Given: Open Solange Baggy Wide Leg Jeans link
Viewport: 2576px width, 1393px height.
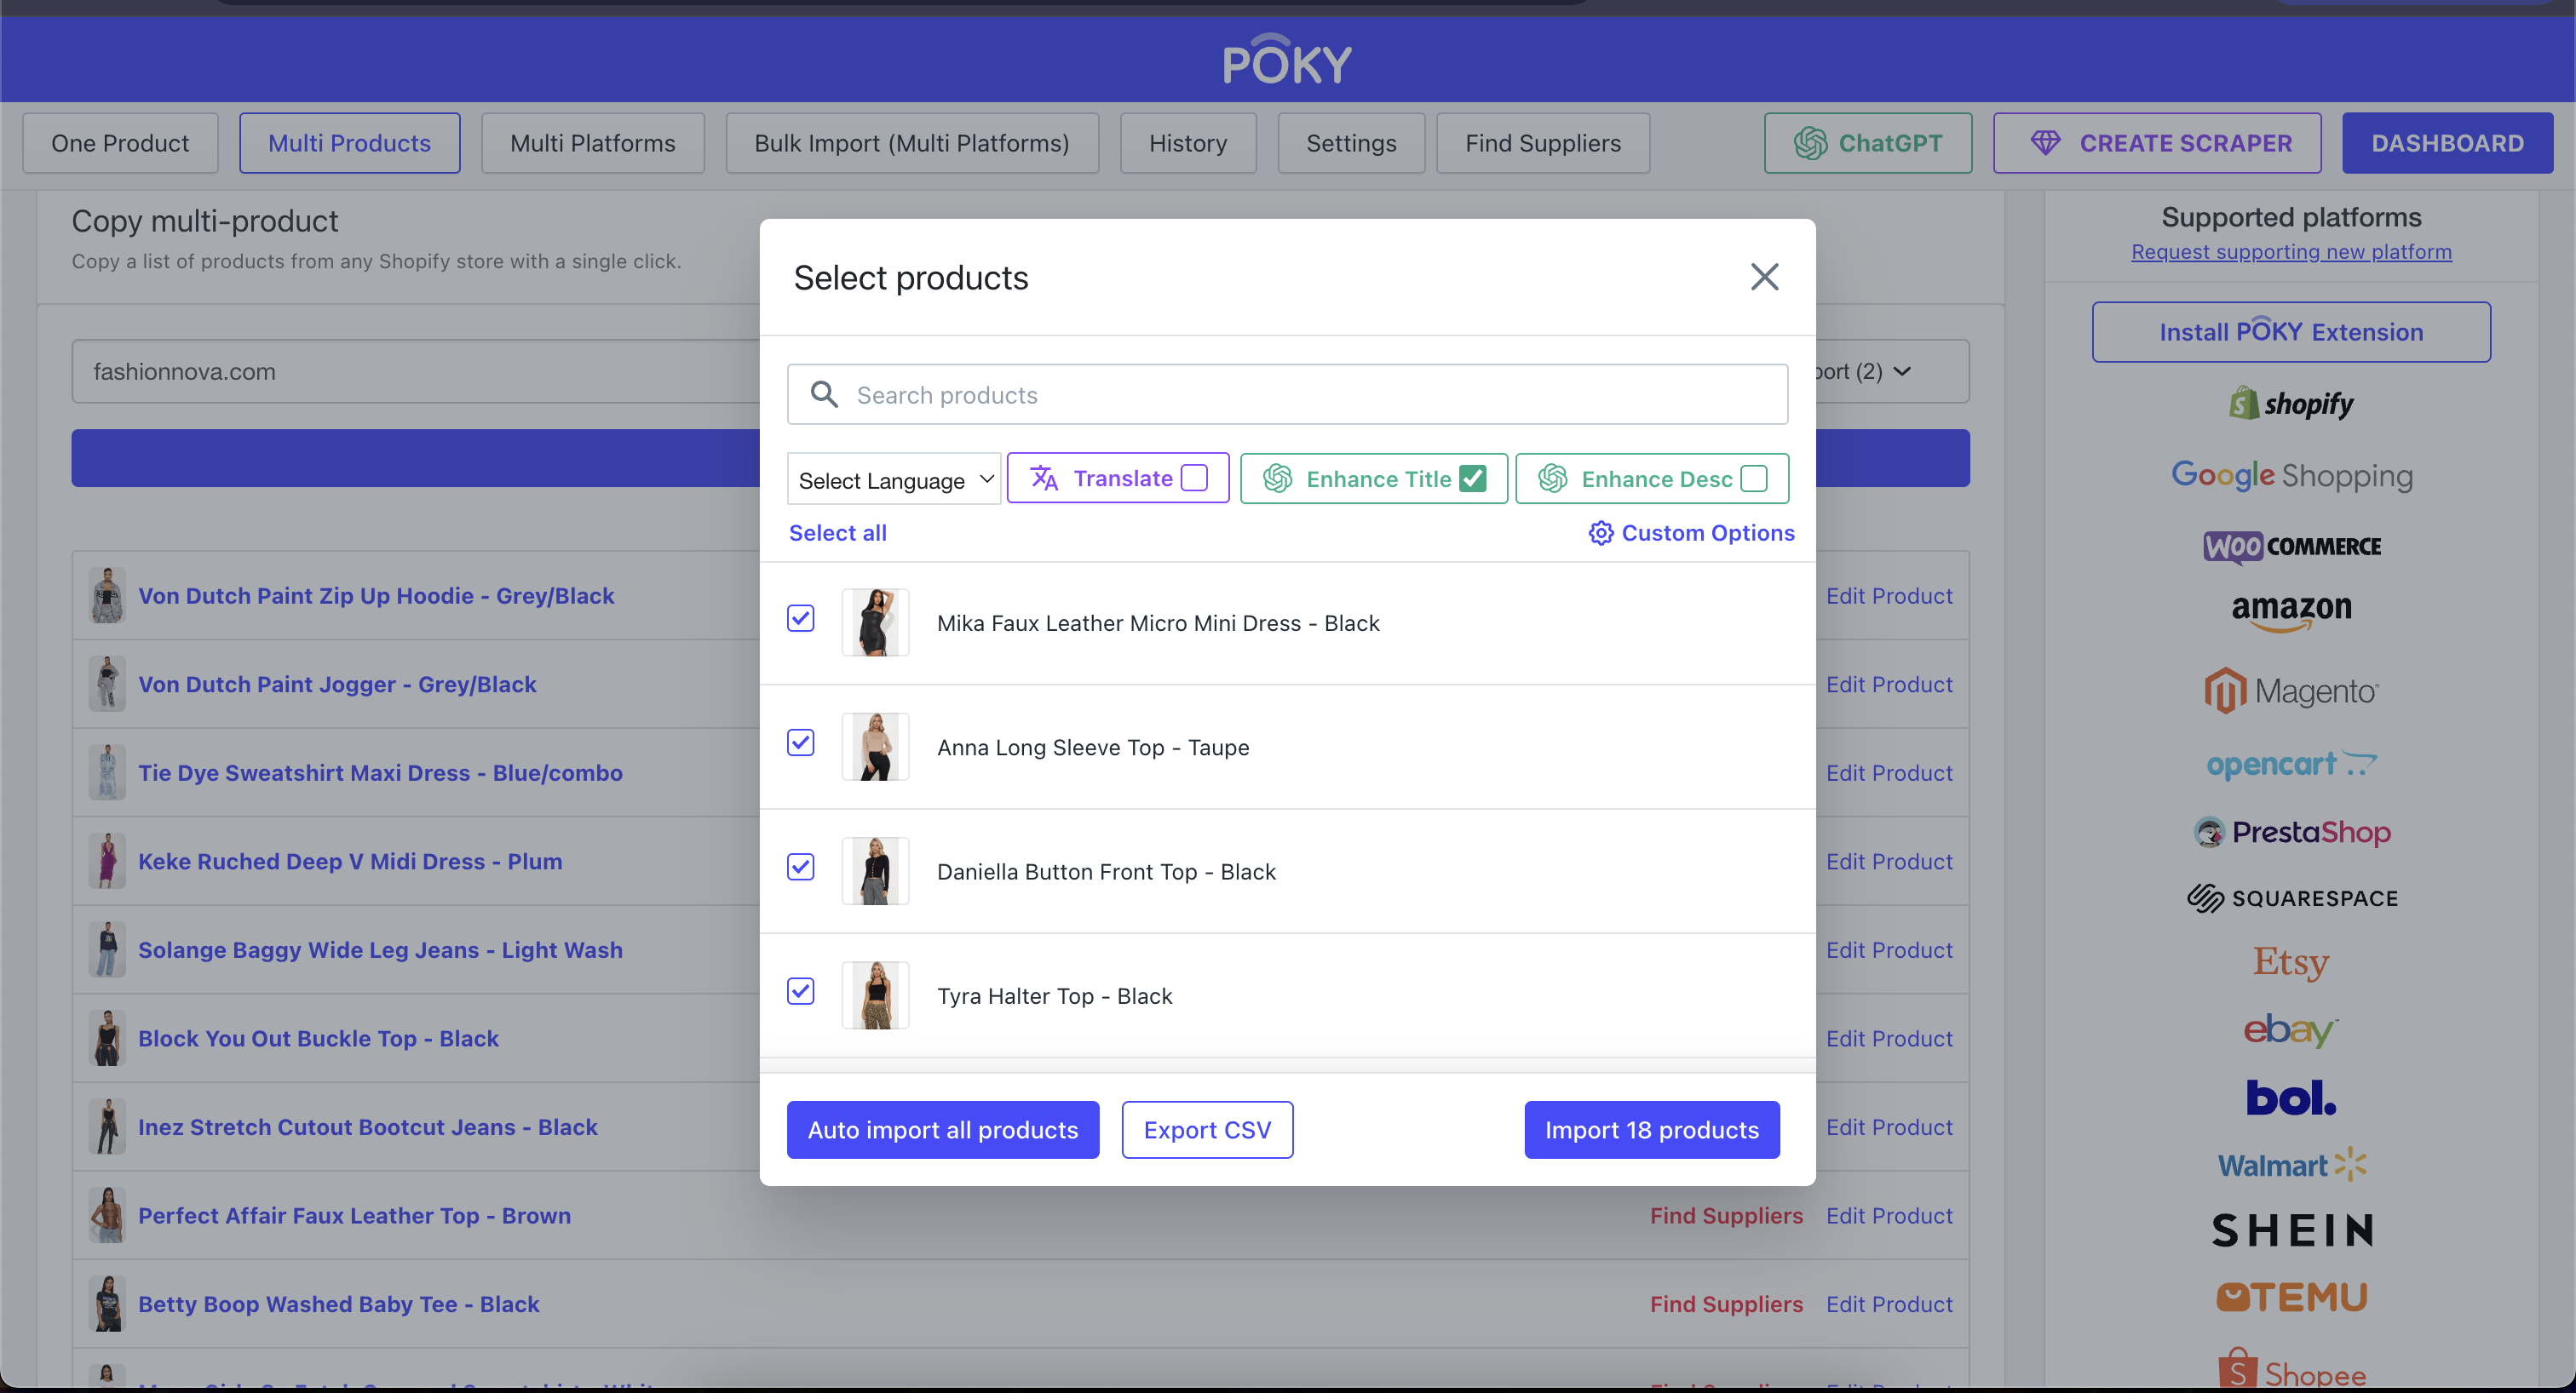Looking at the screenshot, I should (x=380, y=950).
